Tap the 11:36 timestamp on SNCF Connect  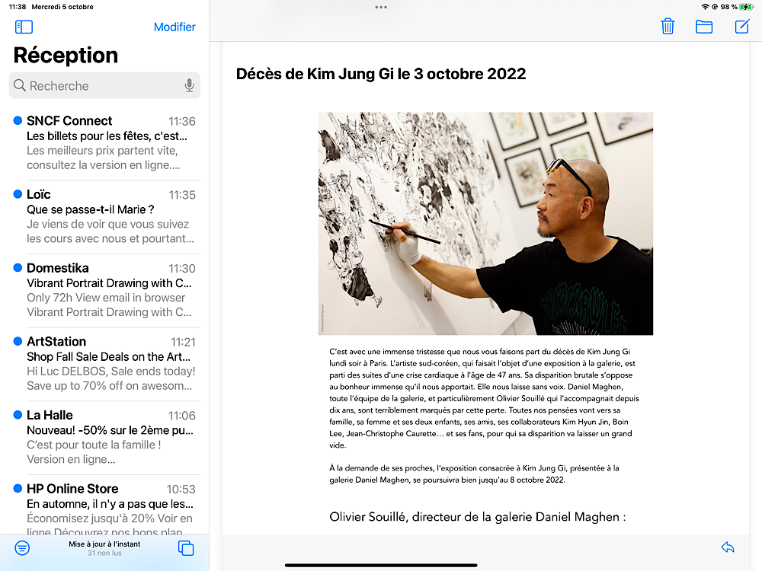pyautogui.click(x=182, y=121)
